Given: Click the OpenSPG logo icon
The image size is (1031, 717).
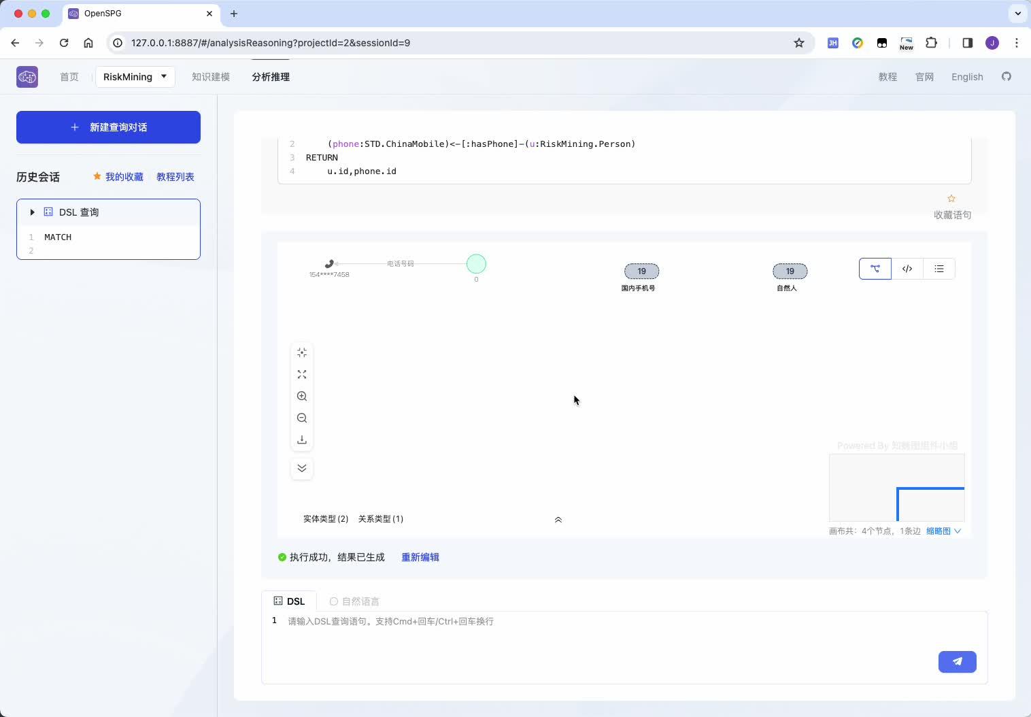Looking at the screenshot, I should tap(27, 77).
